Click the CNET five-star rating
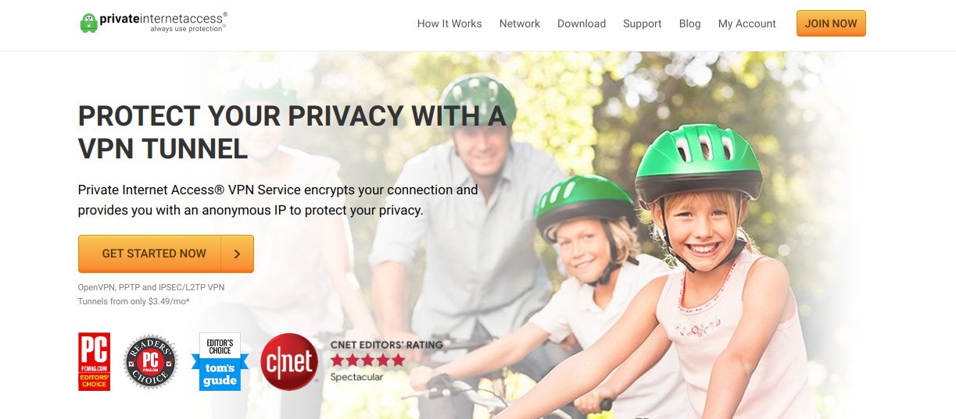Viewport: 956px width, 419px height. point(367,360)
